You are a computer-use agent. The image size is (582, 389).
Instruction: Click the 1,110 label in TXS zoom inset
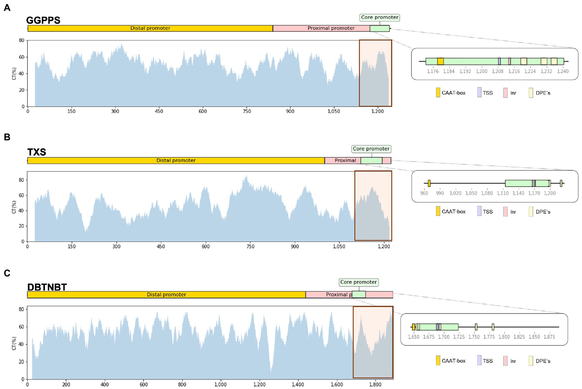[503, 193]
